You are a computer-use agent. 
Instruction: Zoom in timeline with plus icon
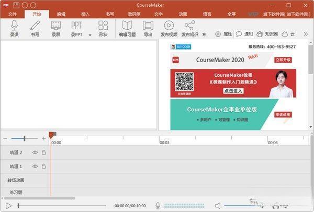coord(43,138)
